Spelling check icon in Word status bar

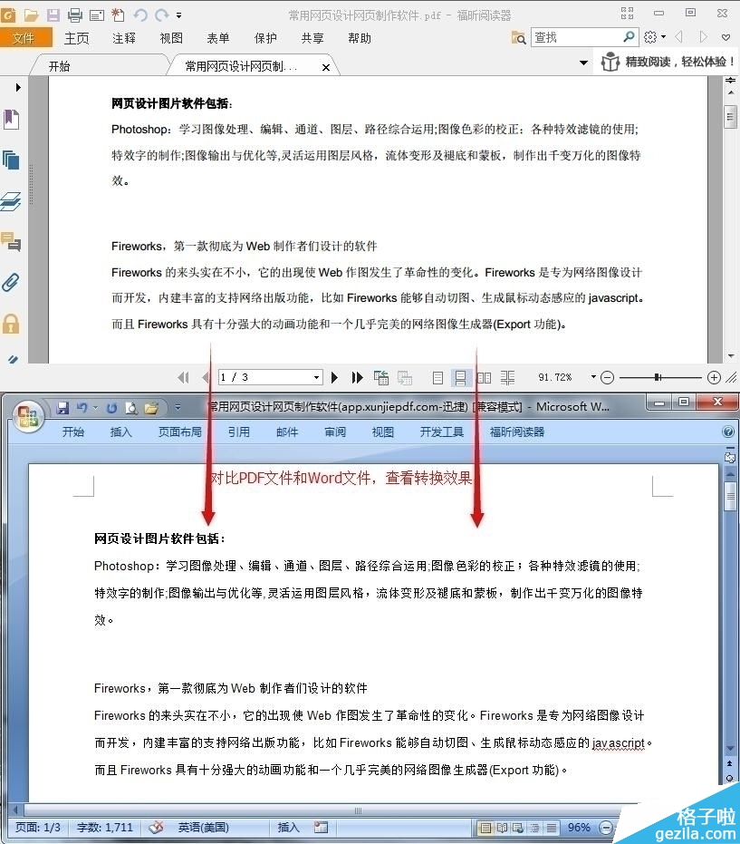click(156, 828)
